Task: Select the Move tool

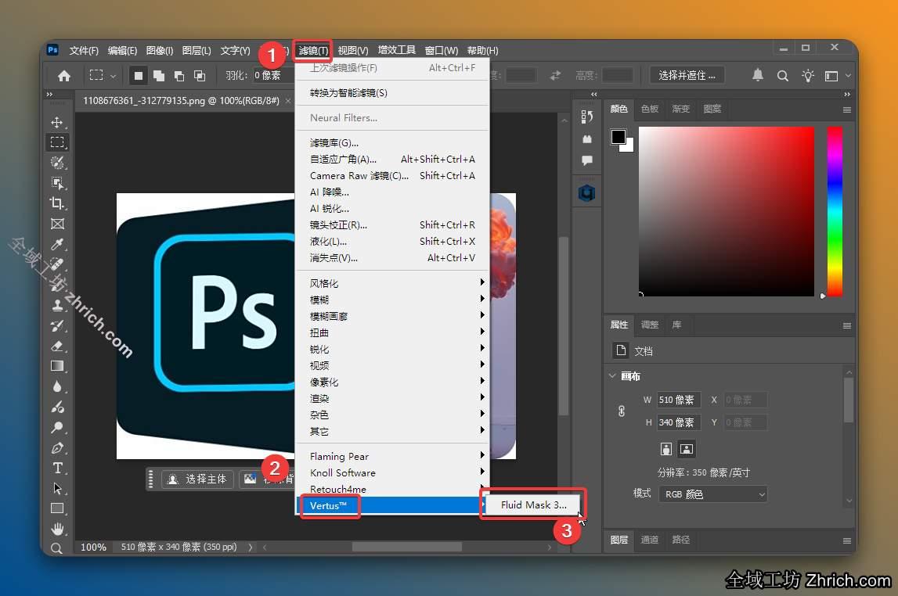Action: [x=56, y=122]
